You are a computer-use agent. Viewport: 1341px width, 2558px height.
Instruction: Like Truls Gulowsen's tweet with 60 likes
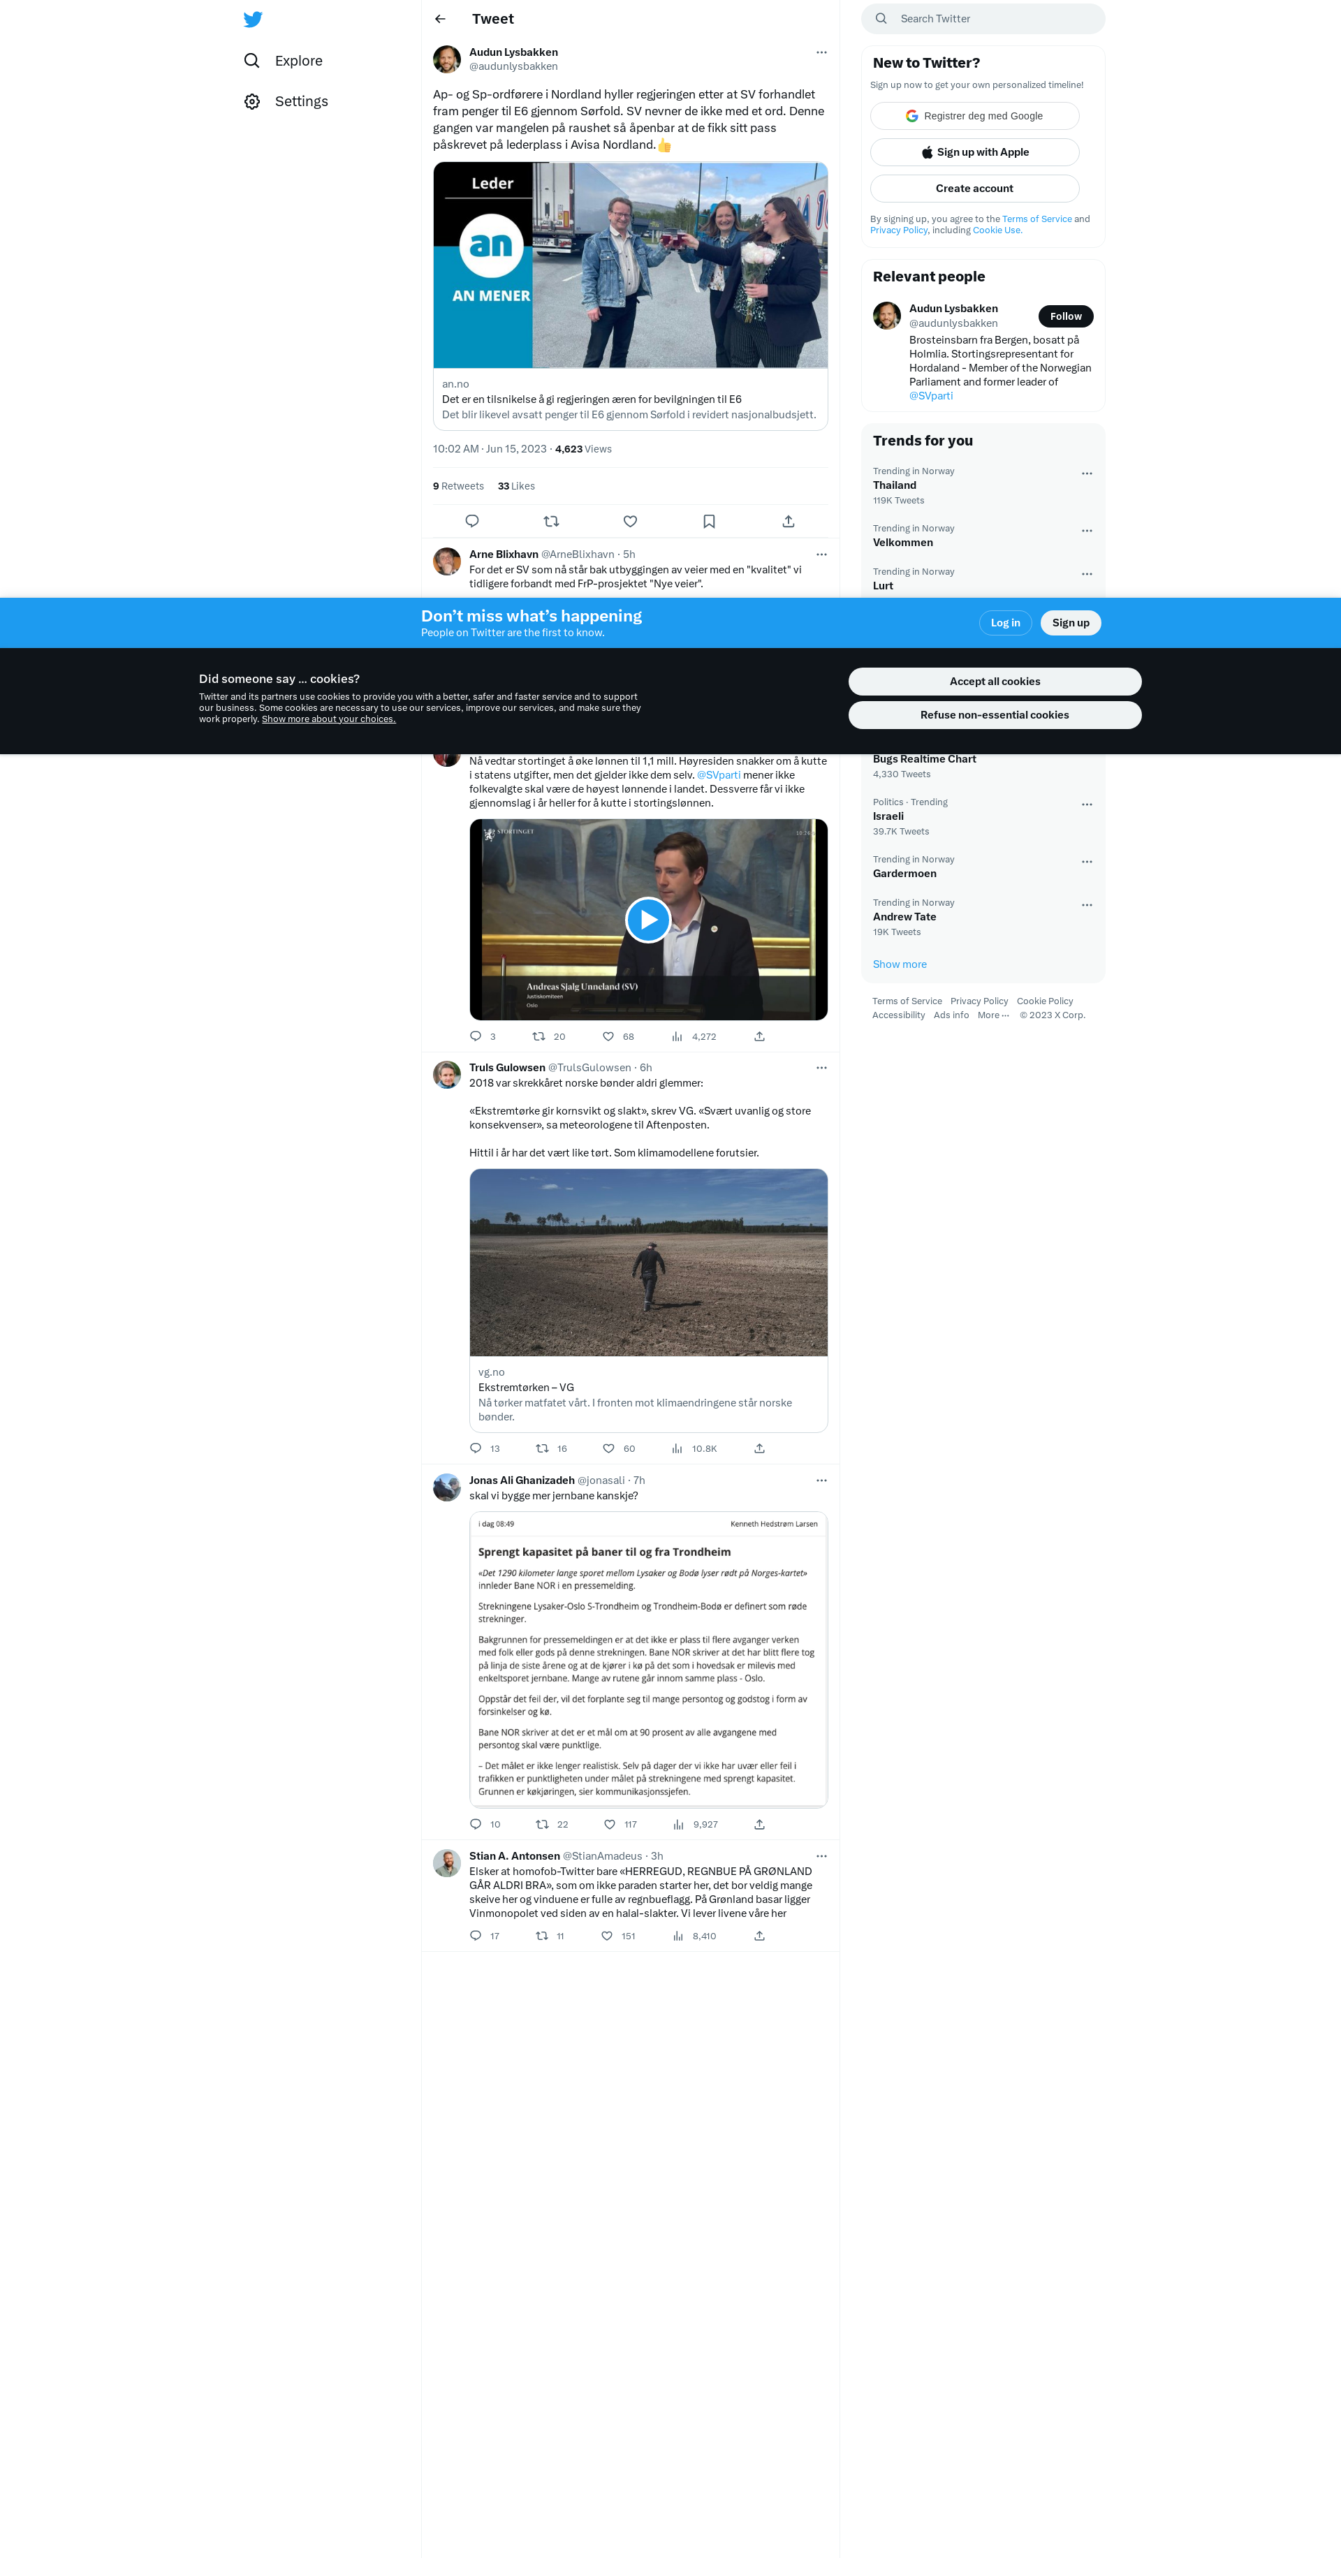(609, 1449)
